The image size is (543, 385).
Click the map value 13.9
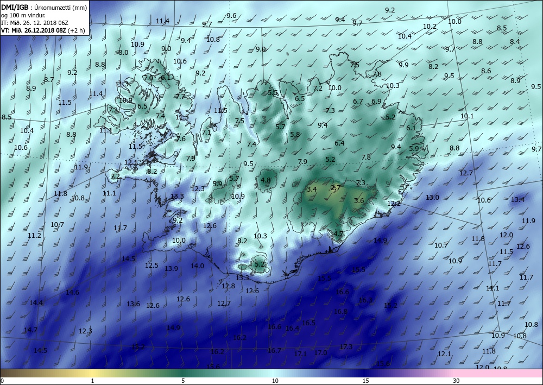pyautogui.click(x=171, y=269)
